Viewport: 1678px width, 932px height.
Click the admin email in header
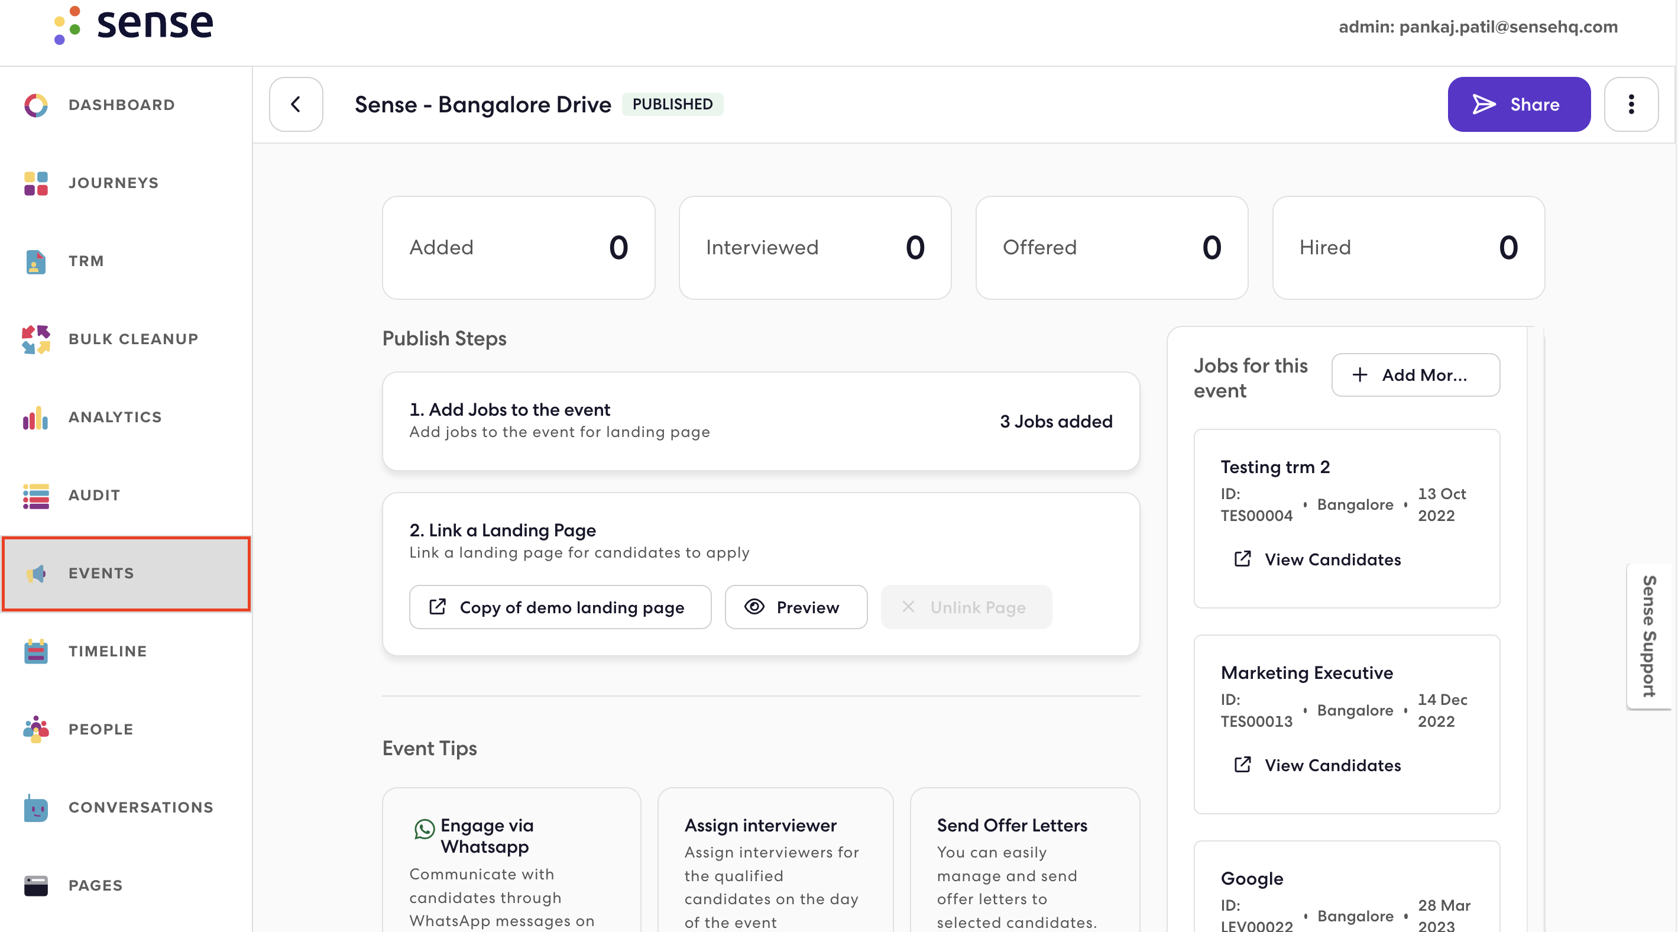[1478, 26]
